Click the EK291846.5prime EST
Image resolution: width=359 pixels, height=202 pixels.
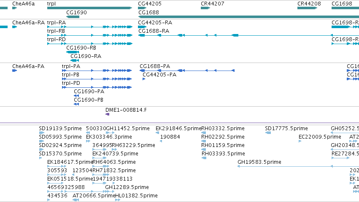(x=157, y=133)
